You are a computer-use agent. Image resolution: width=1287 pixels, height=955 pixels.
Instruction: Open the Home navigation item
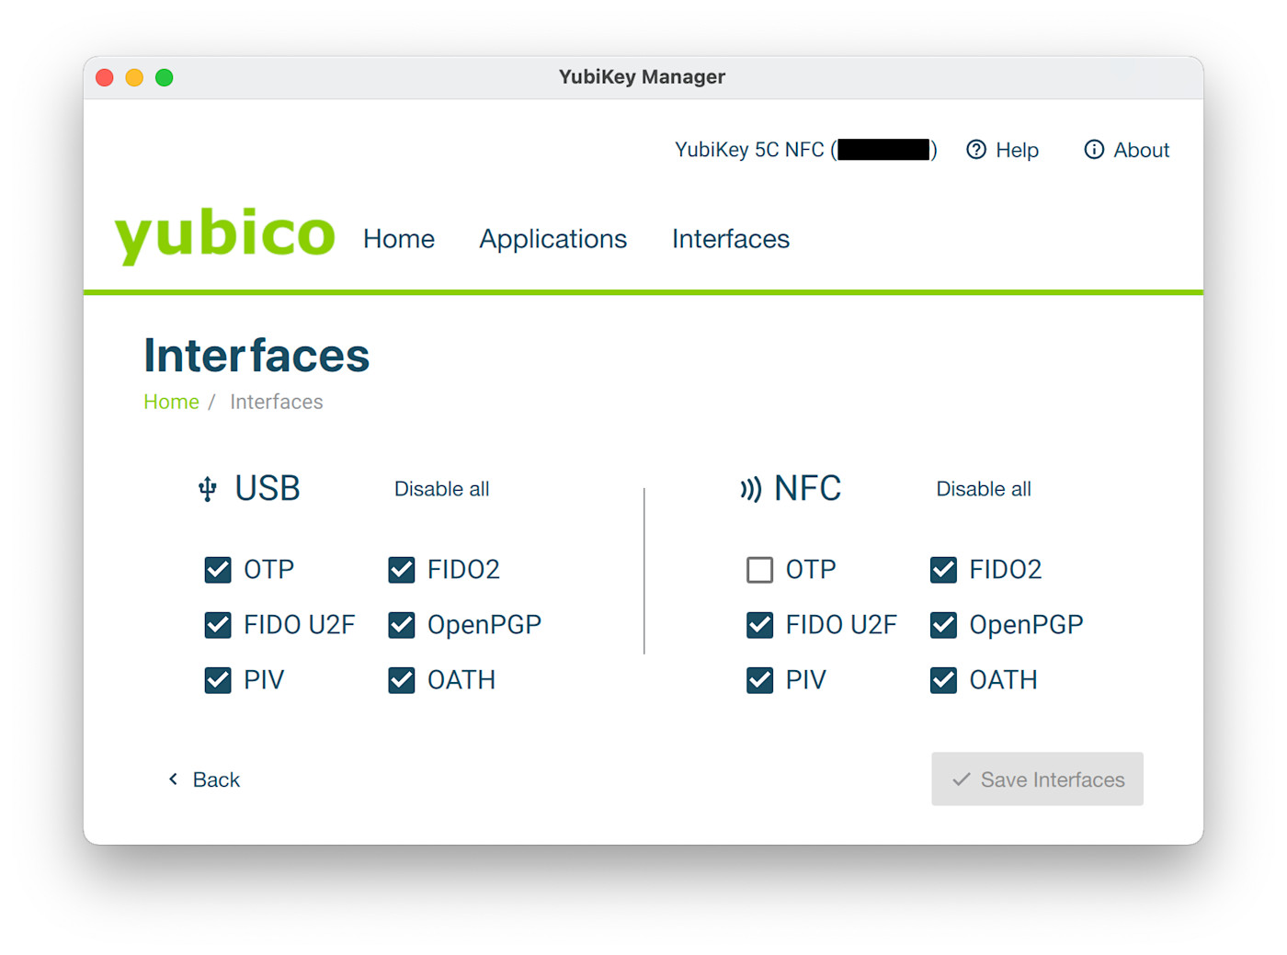[x=399, y=239]
